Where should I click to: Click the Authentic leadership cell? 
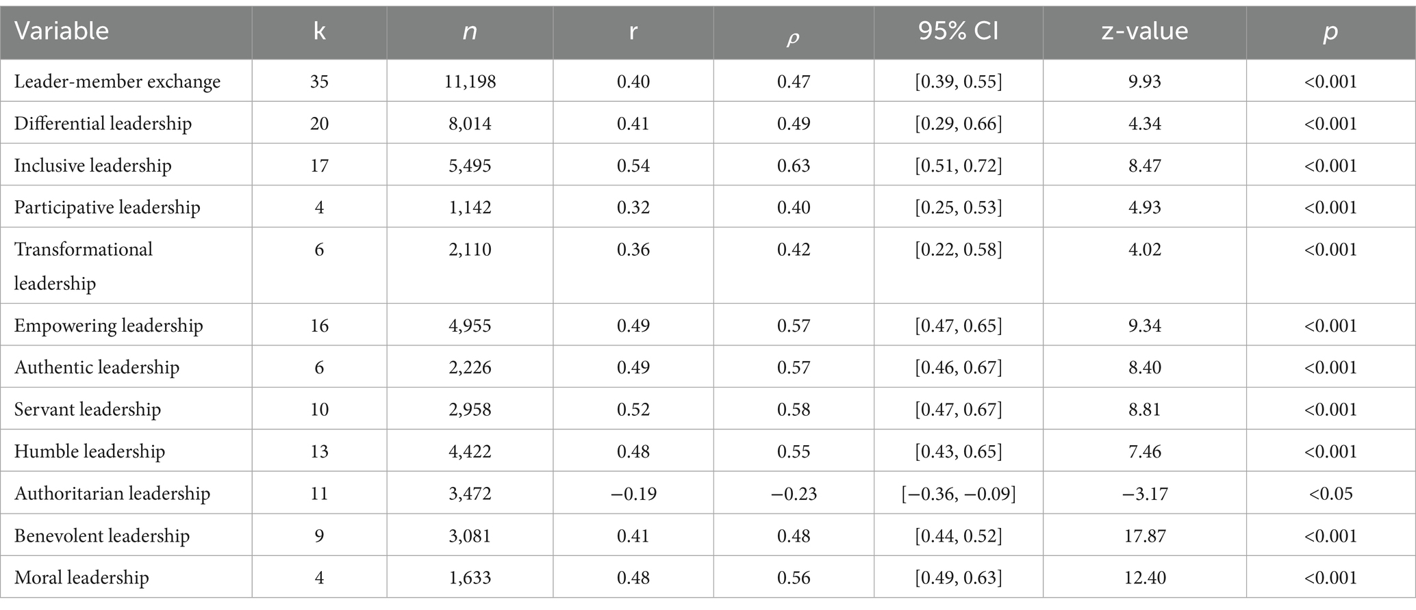[x=97, y=367]
